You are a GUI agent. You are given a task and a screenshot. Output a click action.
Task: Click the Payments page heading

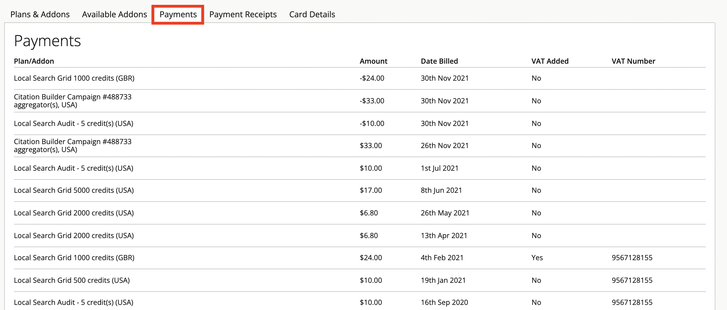48,41
